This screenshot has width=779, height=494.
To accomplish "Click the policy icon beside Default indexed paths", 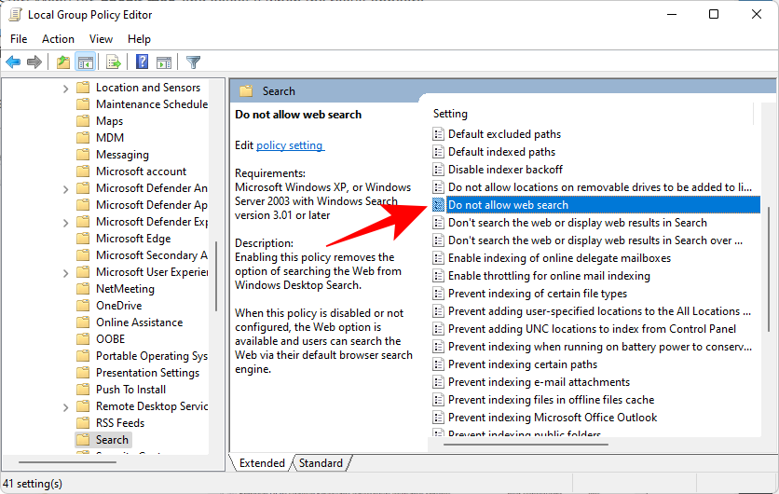I will (x=438, y=152).
